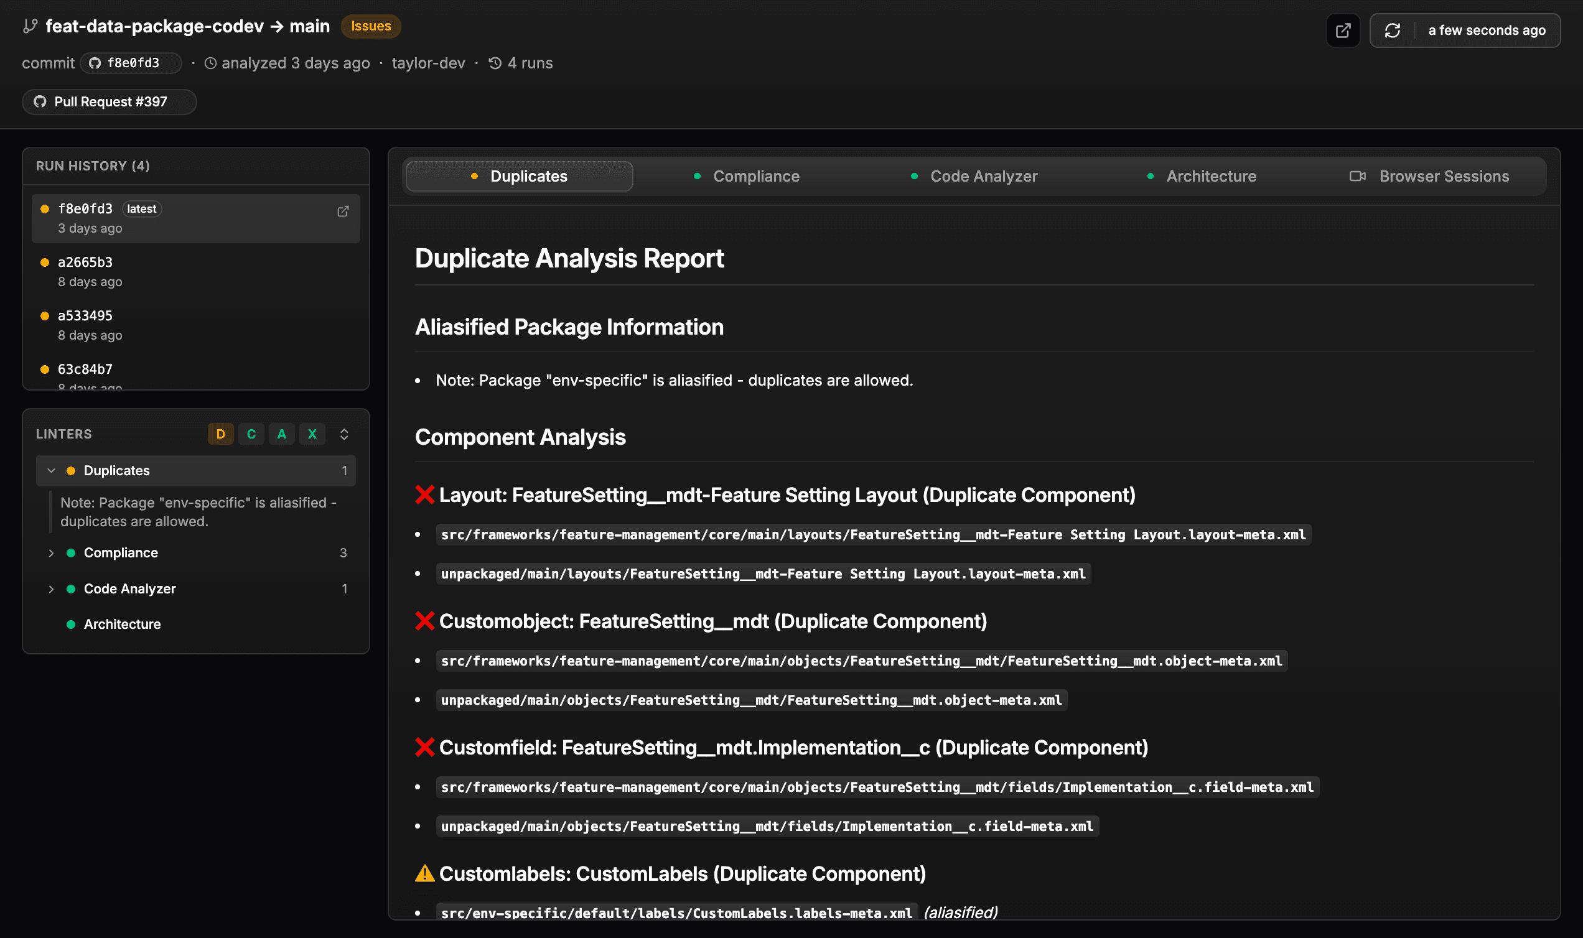The image size is (1583, 938).
Task: Click the red X icon beside Customfield heading
Action: click(x=425, y=748)
